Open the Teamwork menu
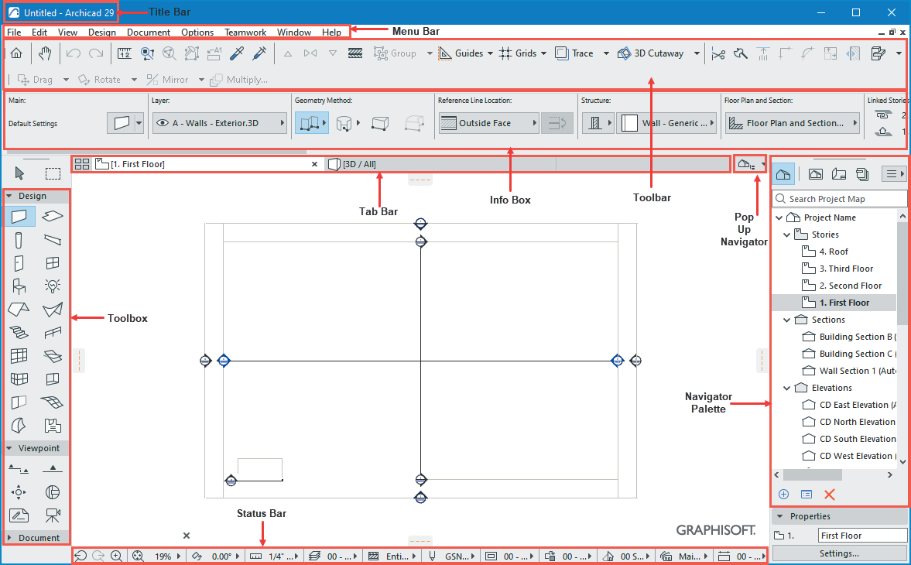This screenshot has width=911, height=565. tap(245, 33)
